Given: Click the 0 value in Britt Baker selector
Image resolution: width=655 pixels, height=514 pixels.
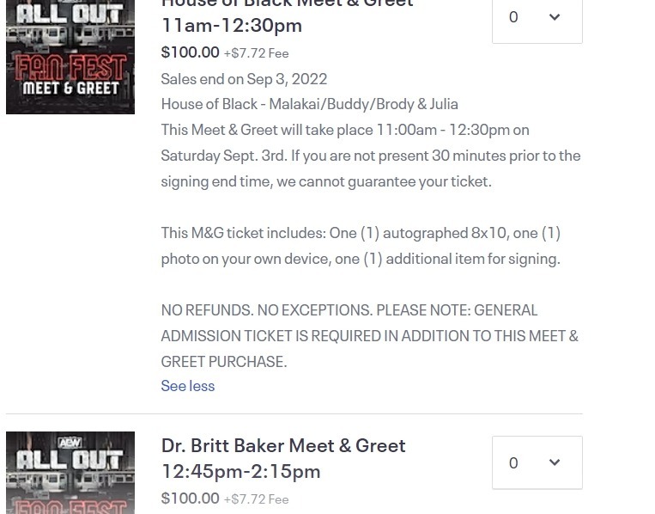Looking at the screenshot, I should tap(513, 462).
